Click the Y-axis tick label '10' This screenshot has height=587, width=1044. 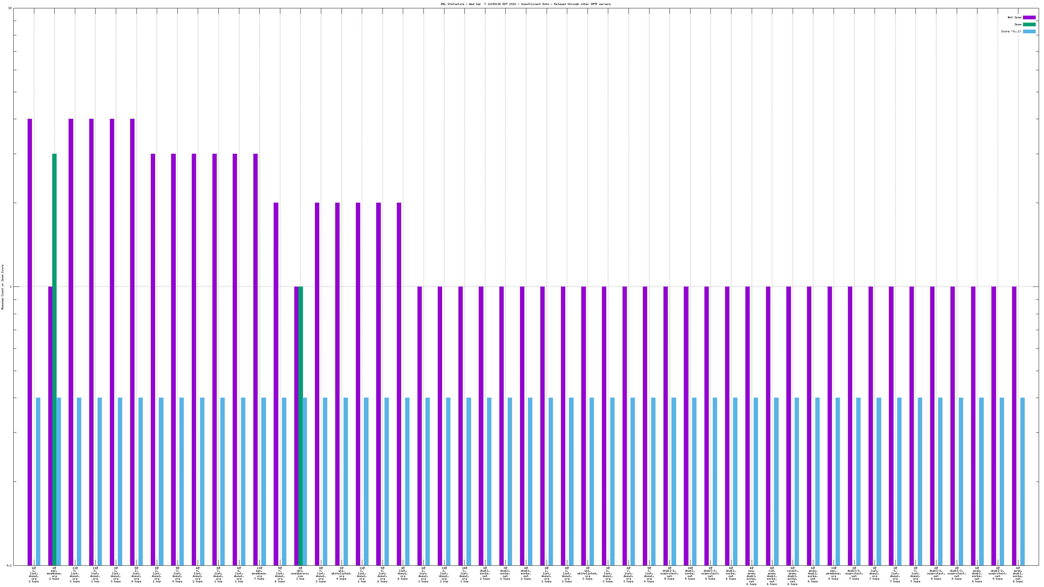tap(10, 8)
